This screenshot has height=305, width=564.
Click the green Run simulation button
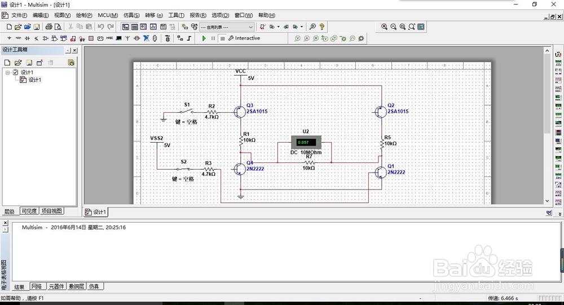coord(204,38)
